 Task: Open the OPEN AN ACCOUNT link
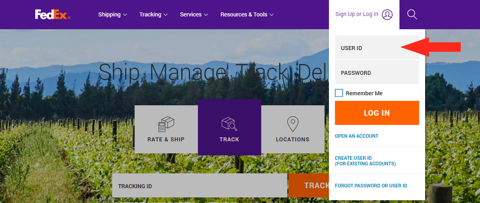357,136
